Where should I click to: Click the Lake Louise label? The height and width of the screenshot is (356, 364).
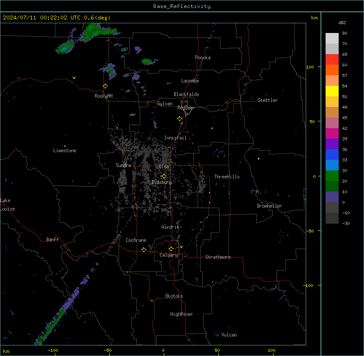(x=8, y=205)
